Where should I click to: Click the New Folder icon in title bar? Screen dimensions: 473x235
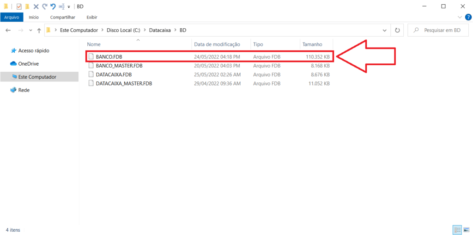point(27,6)
